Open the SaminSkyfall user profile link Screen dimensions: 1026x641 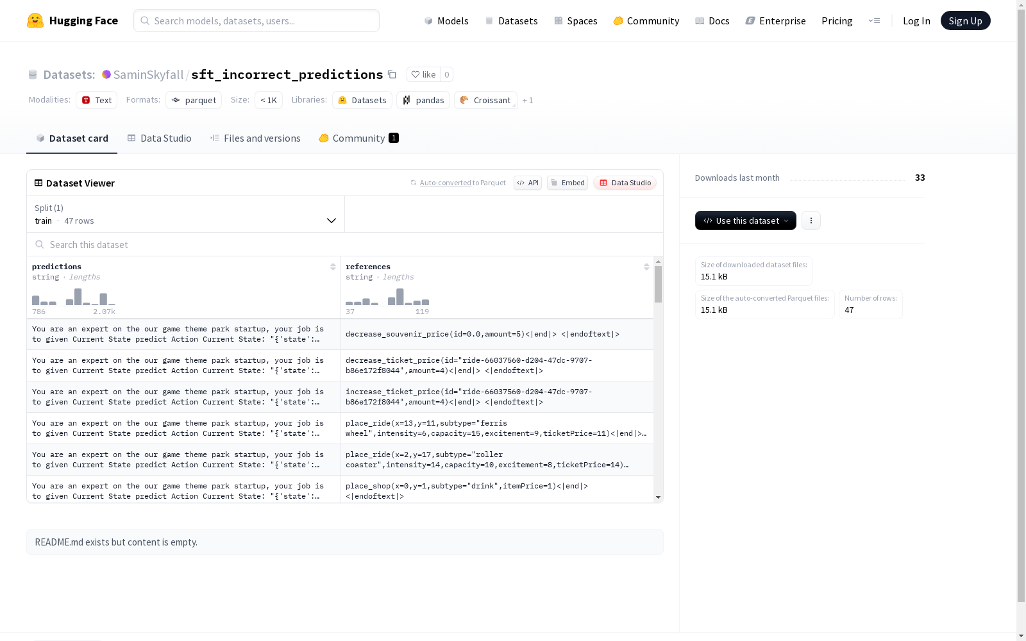(x=149, y=74)
